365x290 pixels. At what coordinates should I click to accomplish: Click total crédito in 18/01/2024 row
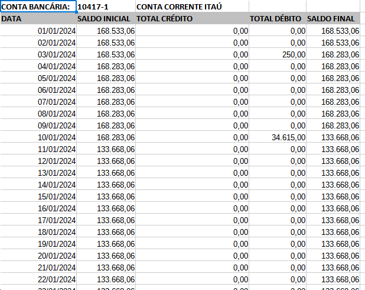pyautogui.click(x=192, y=232)
